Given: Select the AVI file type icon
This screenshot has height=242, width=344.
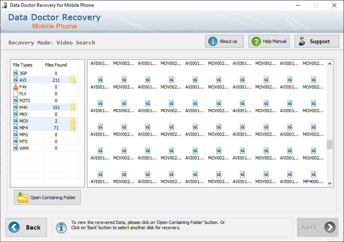Looking at the screenshot, I should 16,80.
